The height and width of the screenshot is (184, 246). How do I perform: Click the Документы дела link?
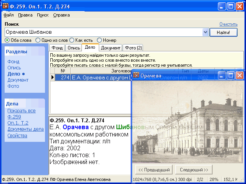pos(26,129)
